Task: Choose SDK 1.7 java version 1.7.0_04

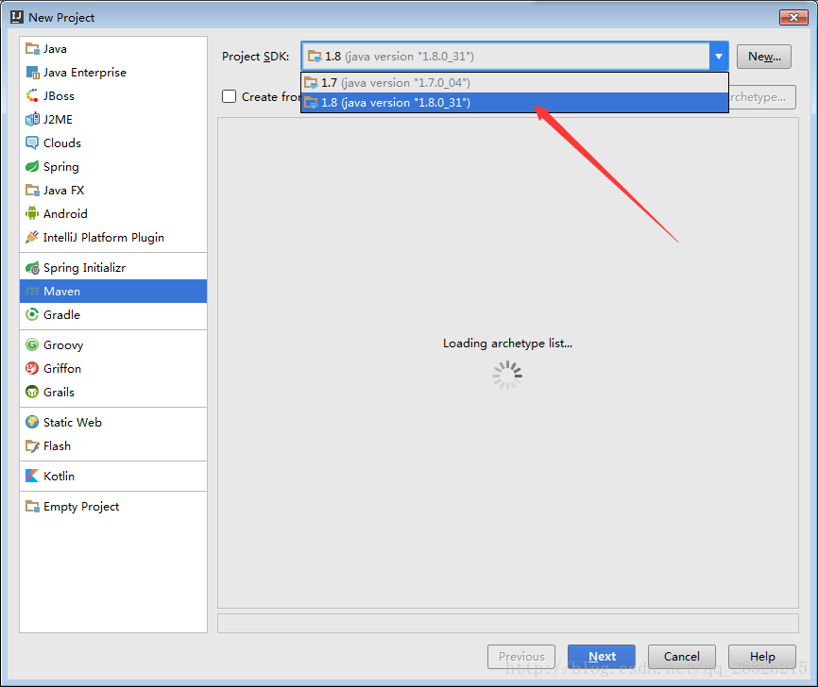Action: (515, 83)
